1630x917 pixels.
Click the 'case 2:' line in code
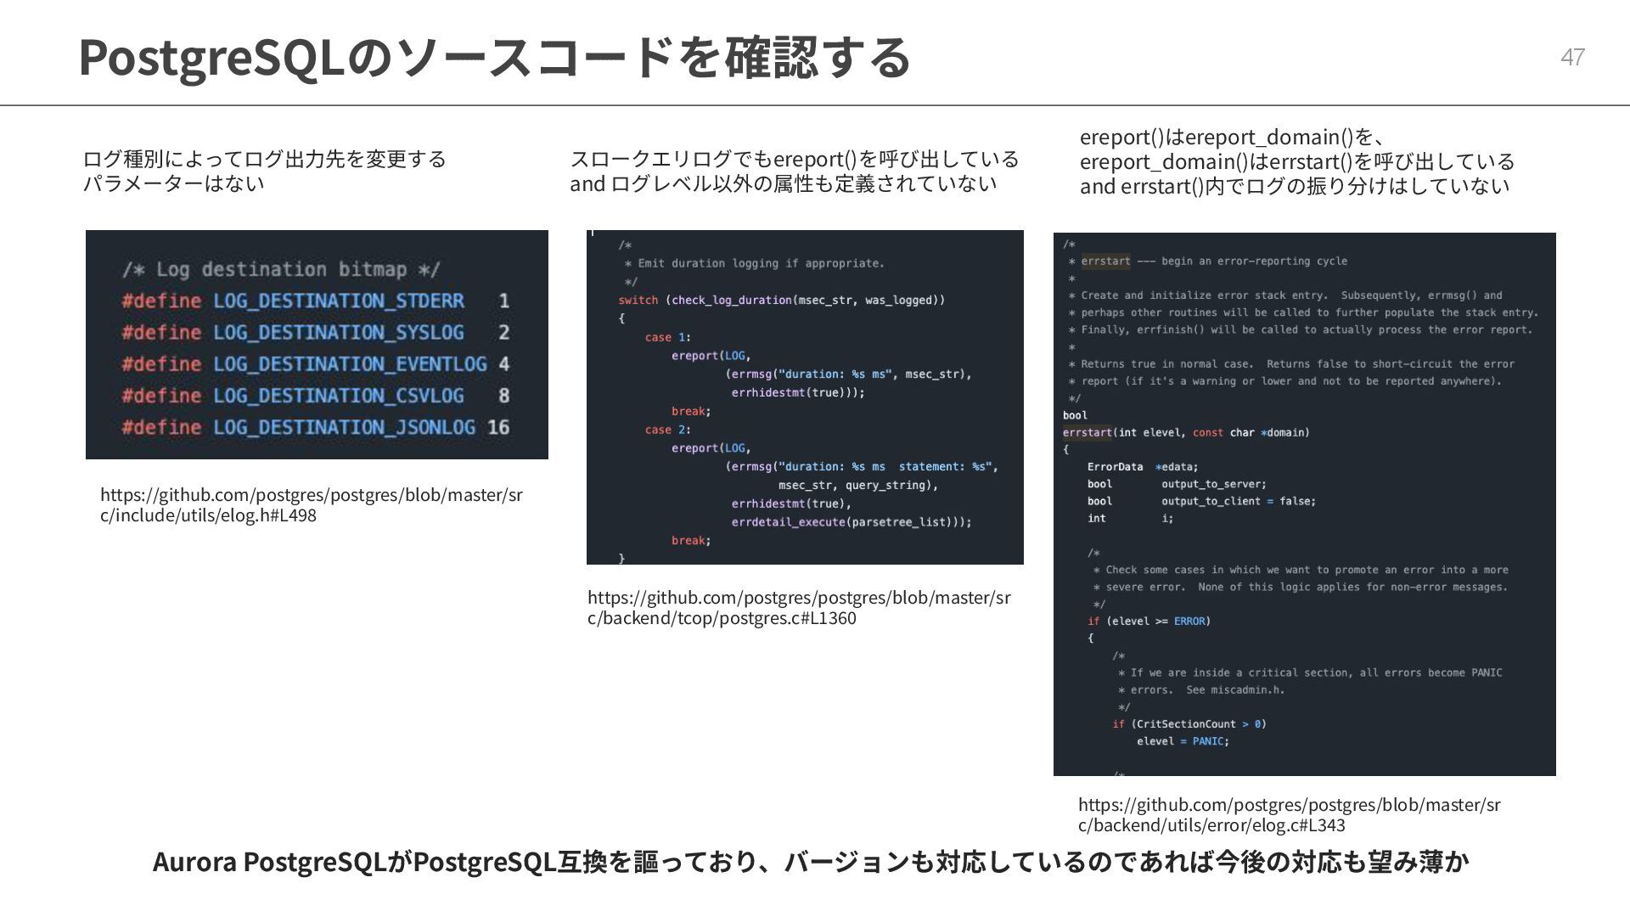(667, 430)
